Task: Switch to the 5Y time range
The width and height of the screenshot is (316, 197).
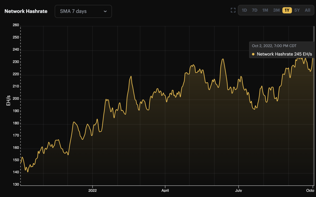Action: 297,10
